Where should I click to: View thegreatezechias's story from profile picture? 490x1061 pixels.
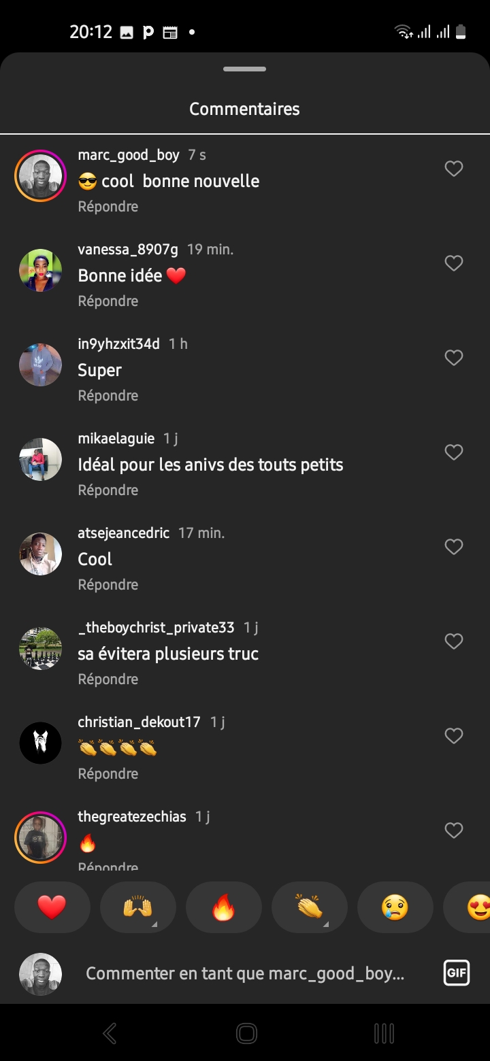click(40, 837)
